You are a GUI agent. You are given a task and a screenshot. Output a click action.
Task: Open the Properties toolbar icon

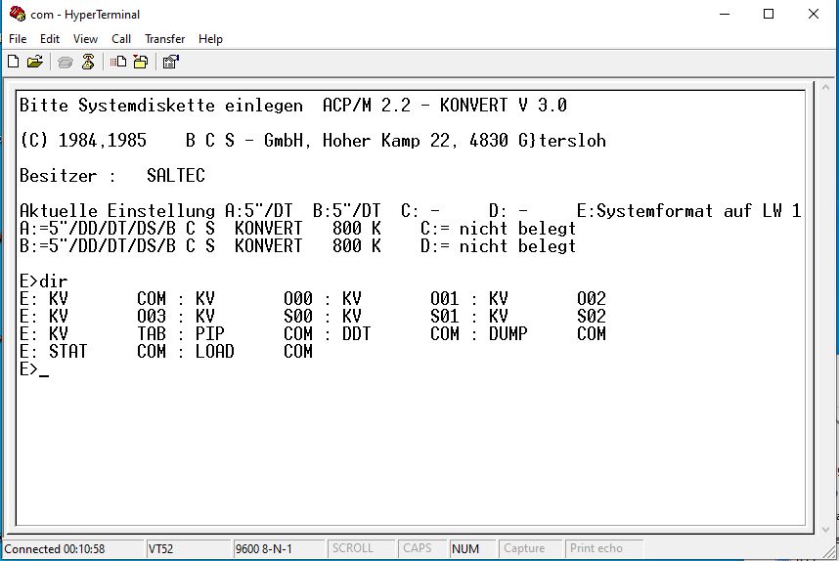pos(170,62)
